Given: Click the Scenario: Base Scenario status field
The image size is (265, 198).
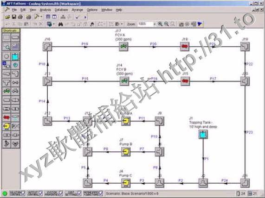Looking at the screenshot, I should click(169, 193).
